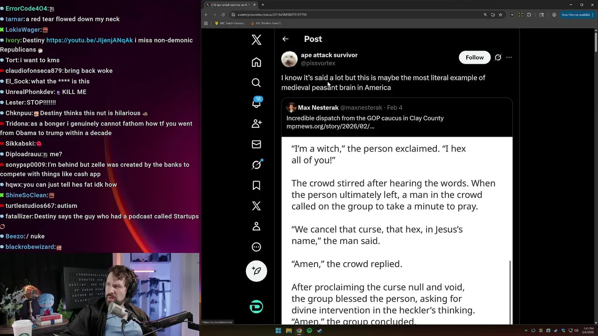
Task: Open Grok icon in X sidebar
Action: 256,165
